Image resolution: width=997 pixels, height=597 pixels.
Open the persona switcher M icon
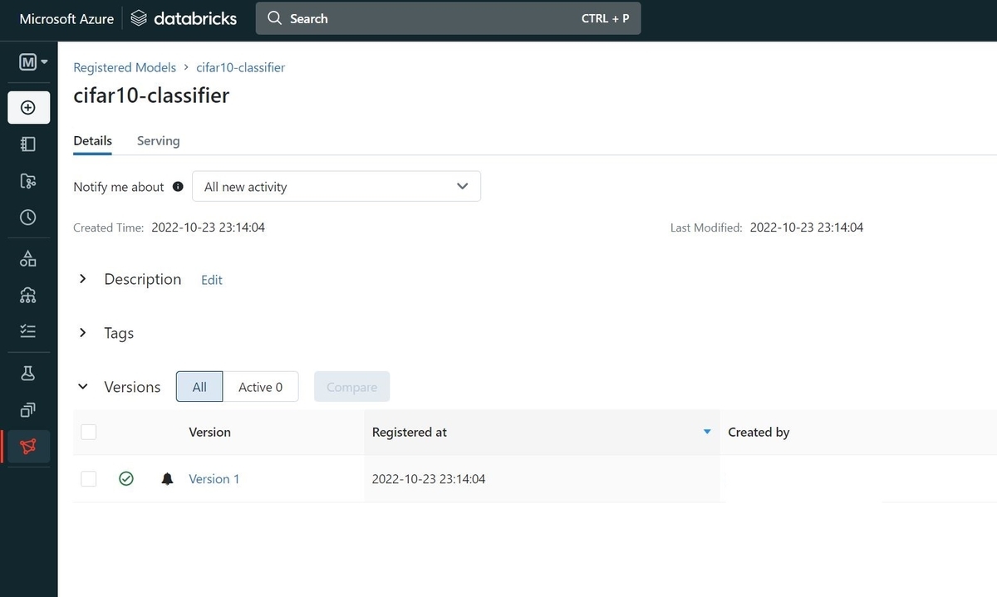(32, 61)
